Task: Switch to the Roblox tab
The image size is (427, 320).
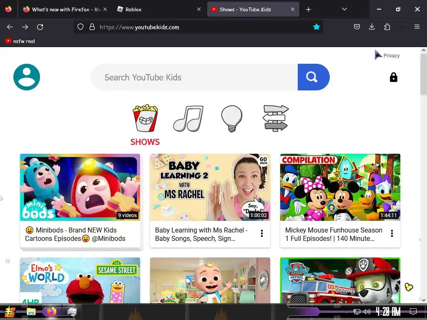Action: (159, 10)
